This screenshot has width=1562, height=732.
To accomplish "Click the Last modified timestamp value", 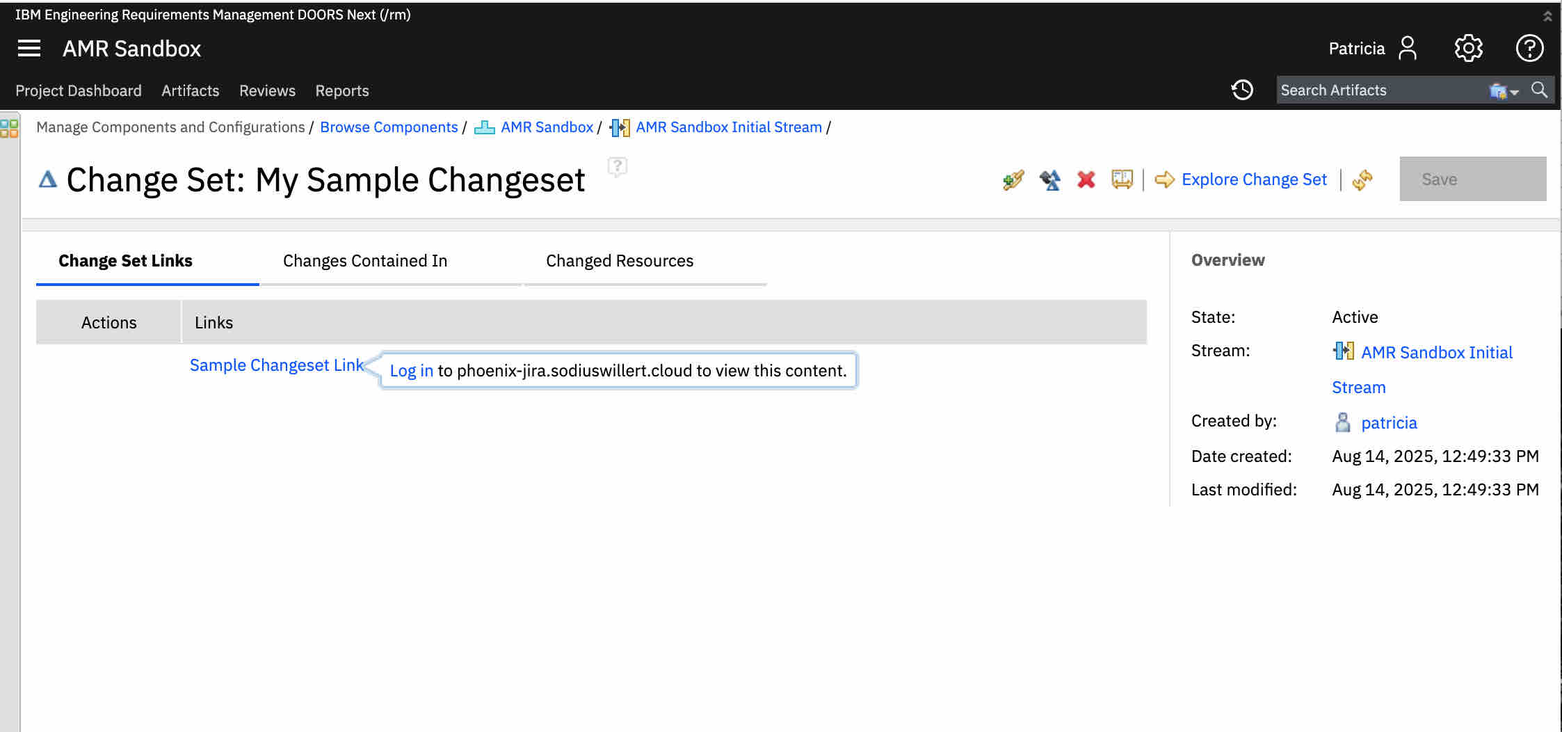I will click(x=1435, y=490).
